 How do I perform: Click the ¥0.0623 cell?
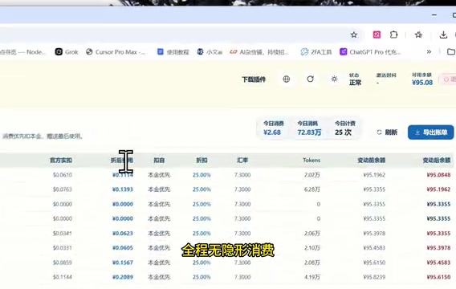tap(123, 234)
